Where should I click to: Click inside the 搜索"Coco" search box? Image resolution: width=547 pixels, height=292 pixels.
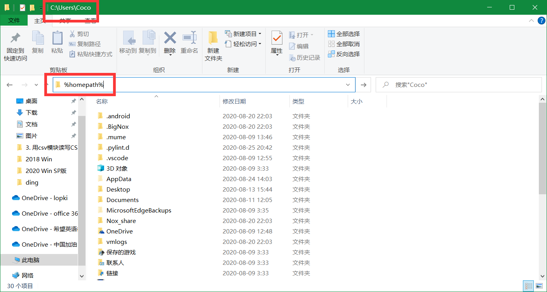[427, 85]
